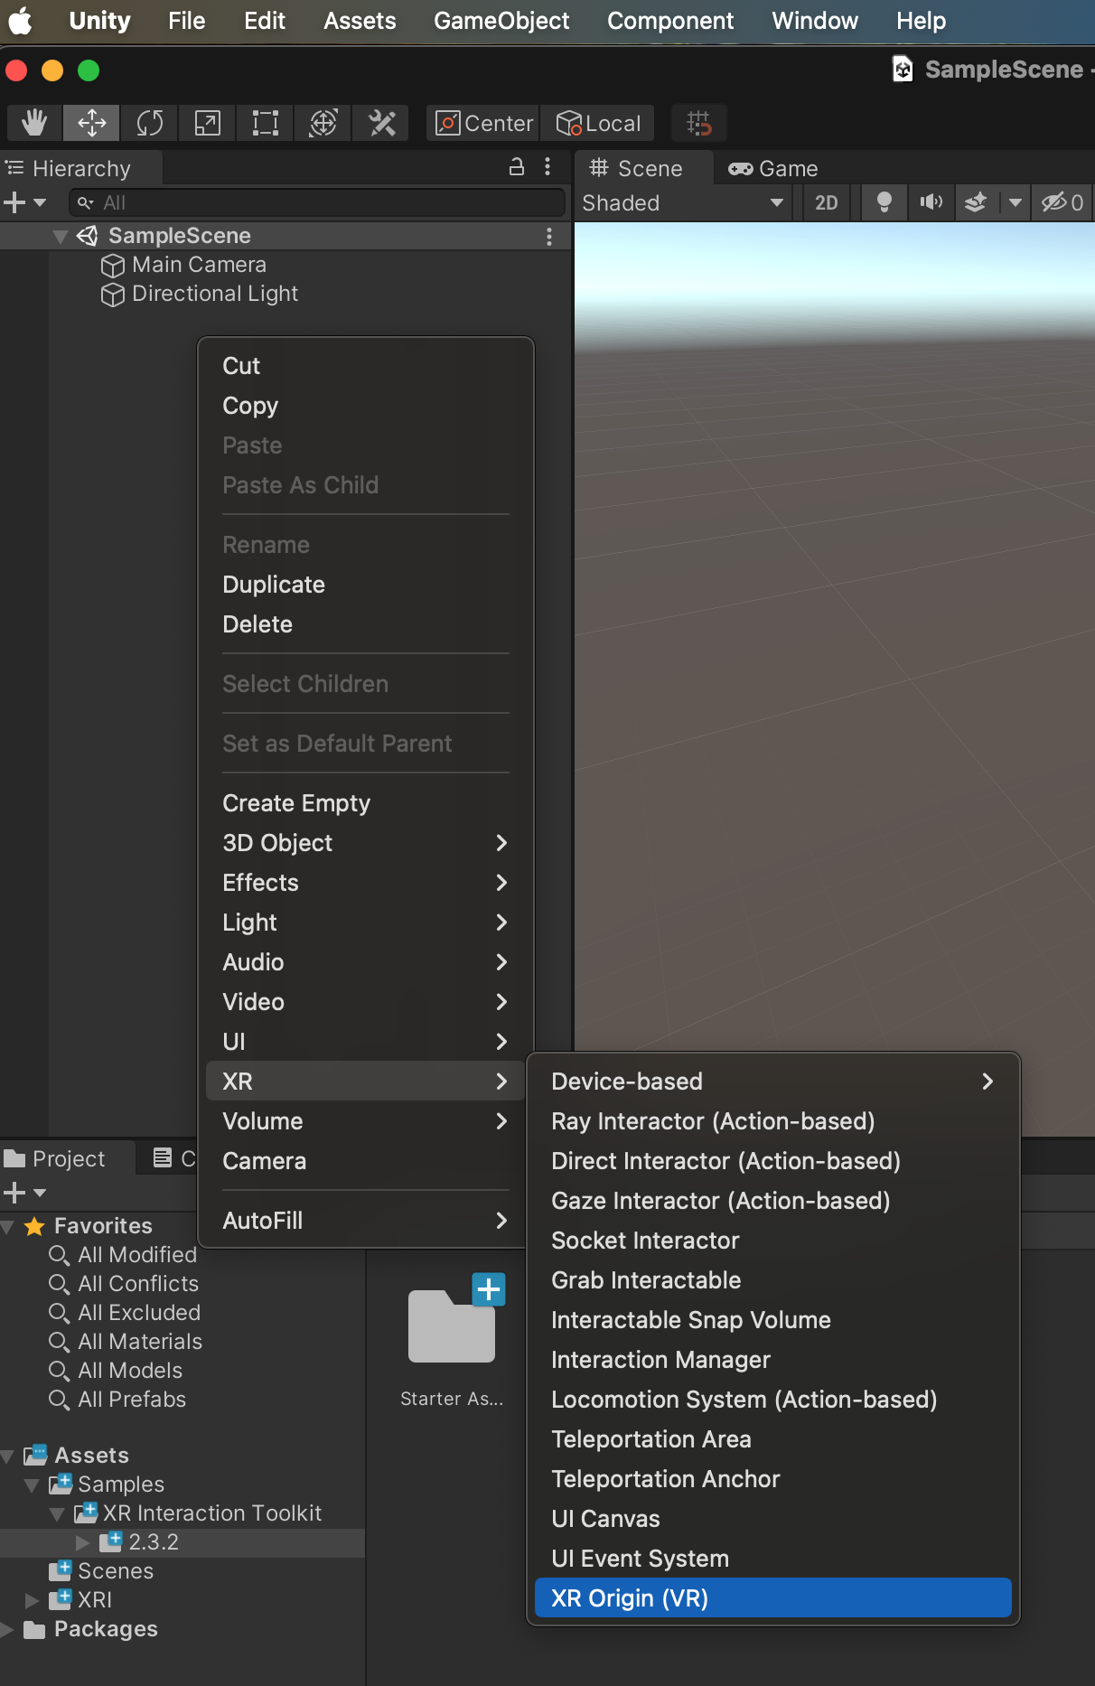Viewport: 1095px width, 1686px height.
Task: Expand the 2.3.2 folder arrow
Action: 82,1542
